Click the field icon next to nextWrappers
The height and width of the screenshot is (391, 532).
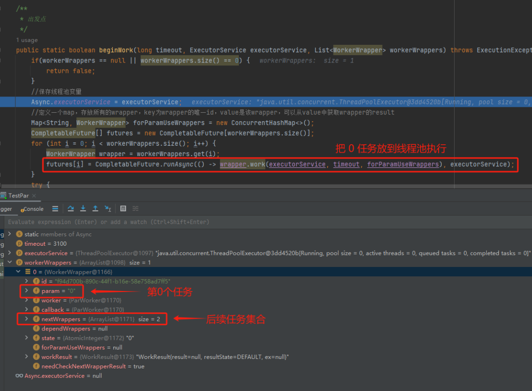[x=36, y=319]
